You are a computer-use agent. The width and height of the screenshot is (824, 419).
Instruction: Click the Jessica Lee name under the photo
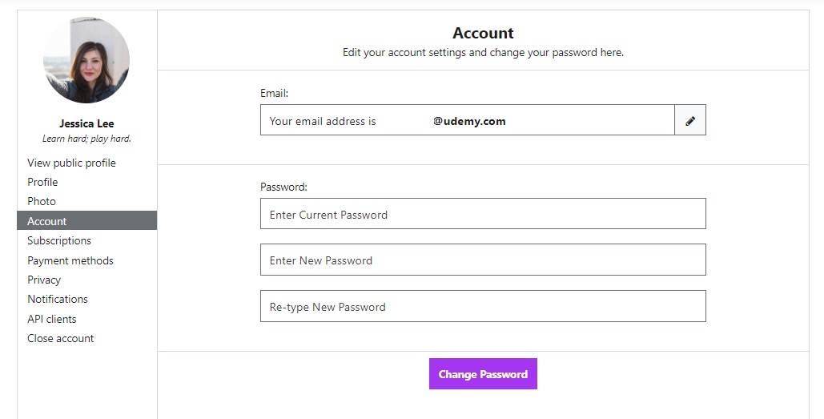pyautogui.click(x=86, y=123)
